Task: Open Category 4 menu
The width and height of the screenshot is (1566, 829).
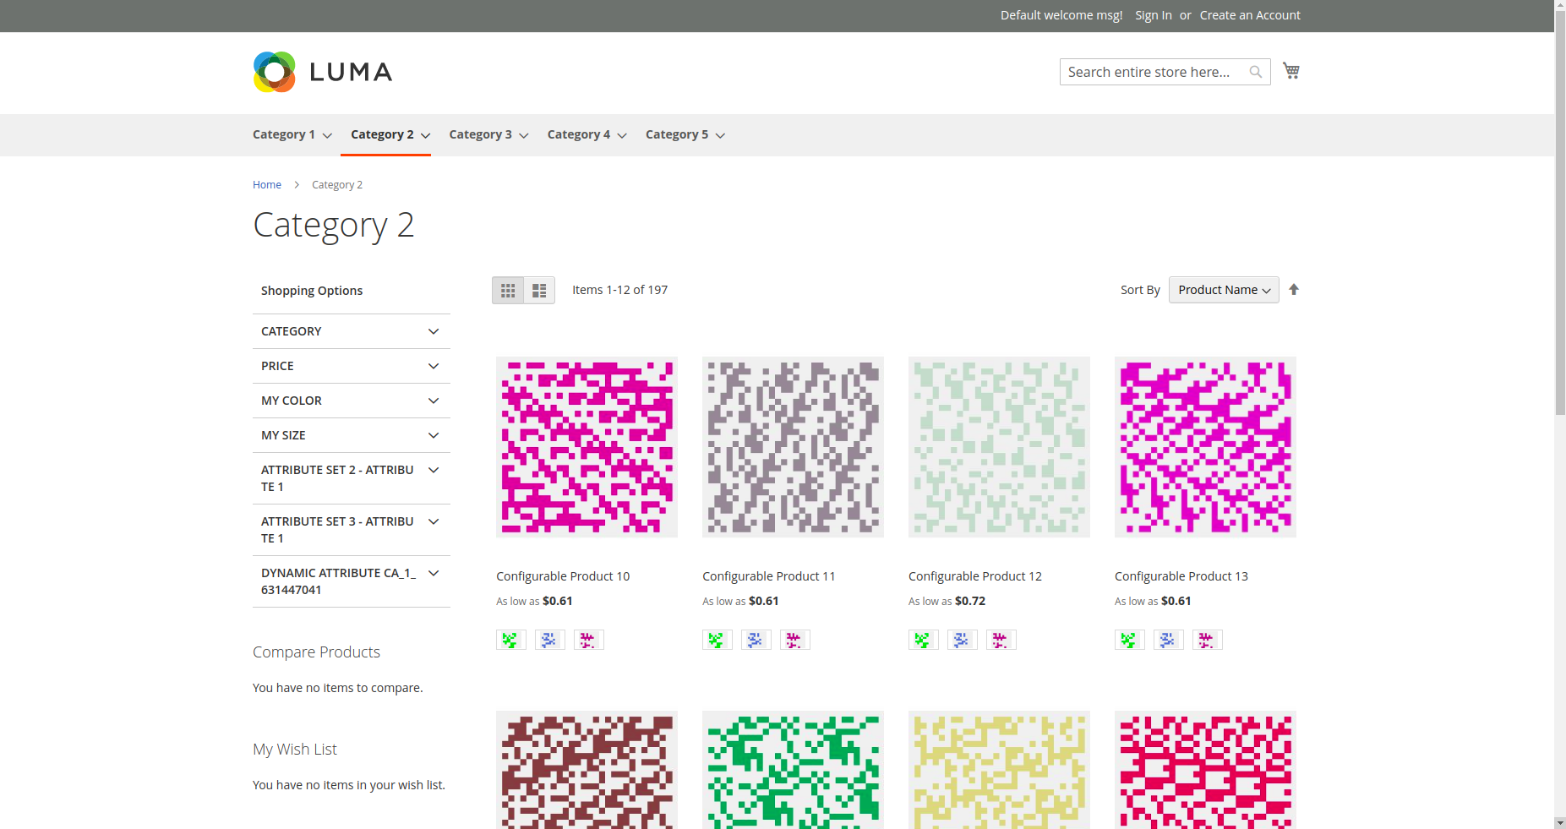Action: pos(587,134)
